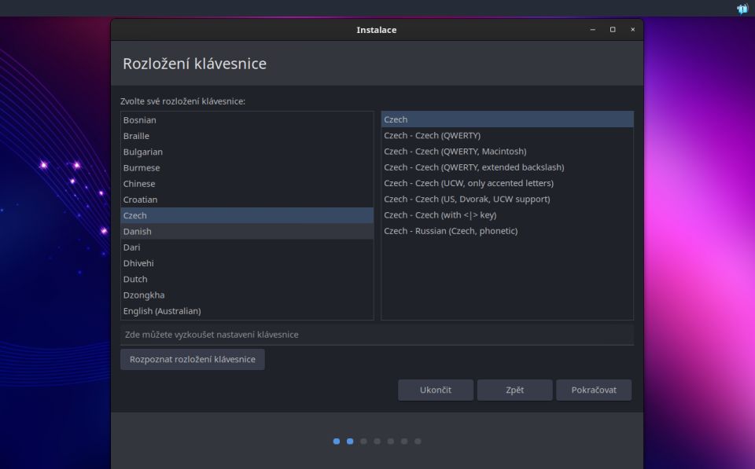755x469 pixels.
Task: Continue with the Pokračovat button
Action: click(594, 390)
